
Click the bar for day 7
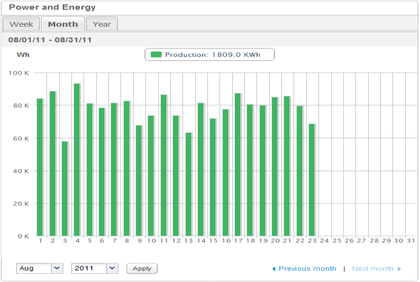[114, 169]
